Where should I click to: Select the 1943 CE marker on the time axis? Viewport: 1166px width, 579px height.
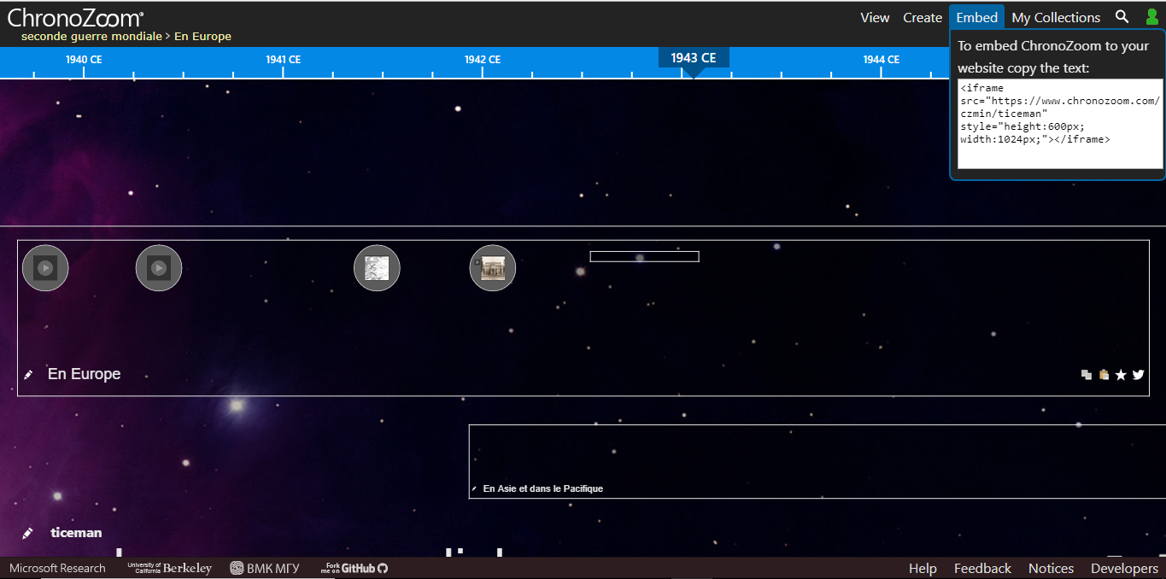point(694,58)
